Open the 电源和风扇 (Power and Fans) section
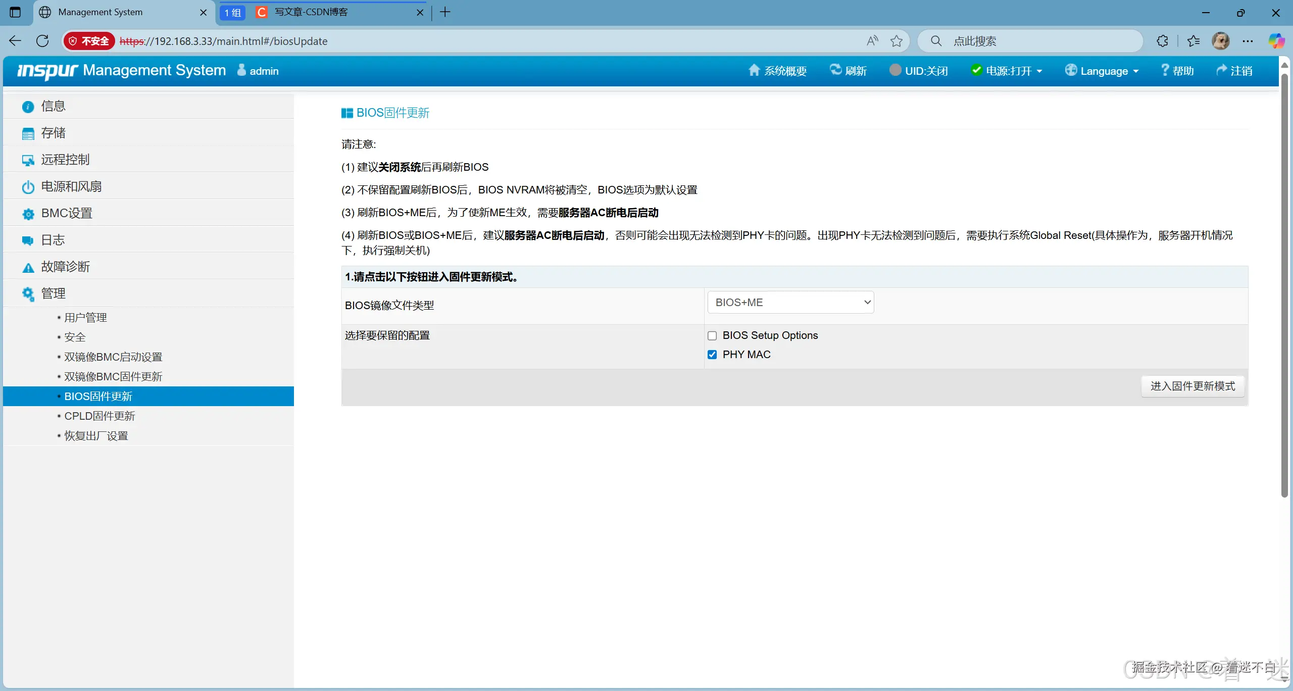The height and width of the screenshot is (691, 1293). pos(71,186)
